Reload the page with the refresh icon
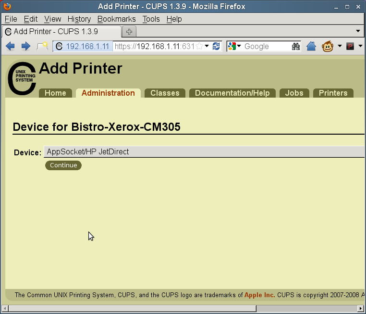Image resolution: width=366 pixels, height=314 pixels. pyautogui.click(x=216, y=46)
